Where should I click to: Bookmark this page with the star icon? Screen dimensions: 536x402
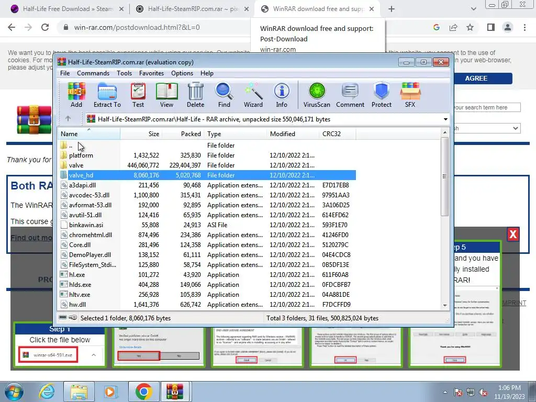[471, 27]
